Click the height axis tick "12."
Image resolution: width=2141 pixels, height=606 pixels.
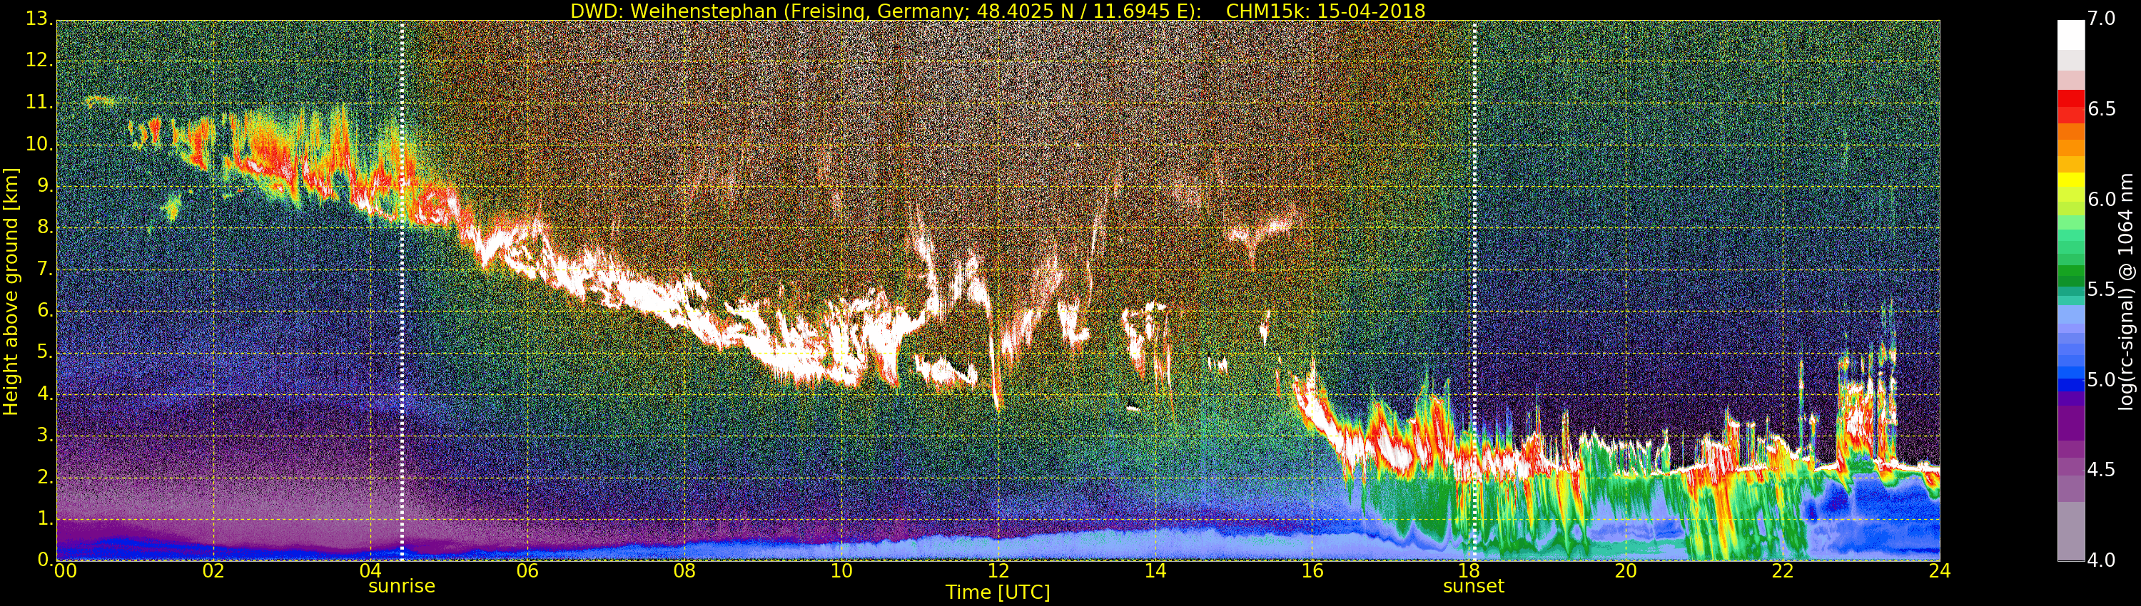[x=40, y=61]
